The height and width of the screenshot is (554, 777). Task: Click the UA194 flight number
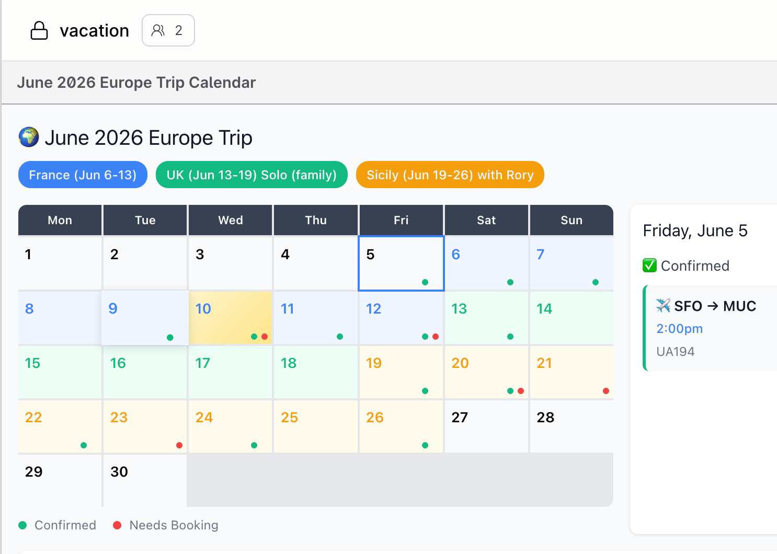675,352
